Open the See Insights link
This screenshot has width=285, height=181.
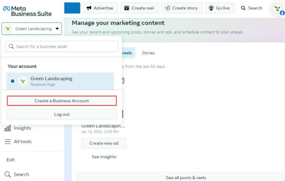[x=104, y=157]
